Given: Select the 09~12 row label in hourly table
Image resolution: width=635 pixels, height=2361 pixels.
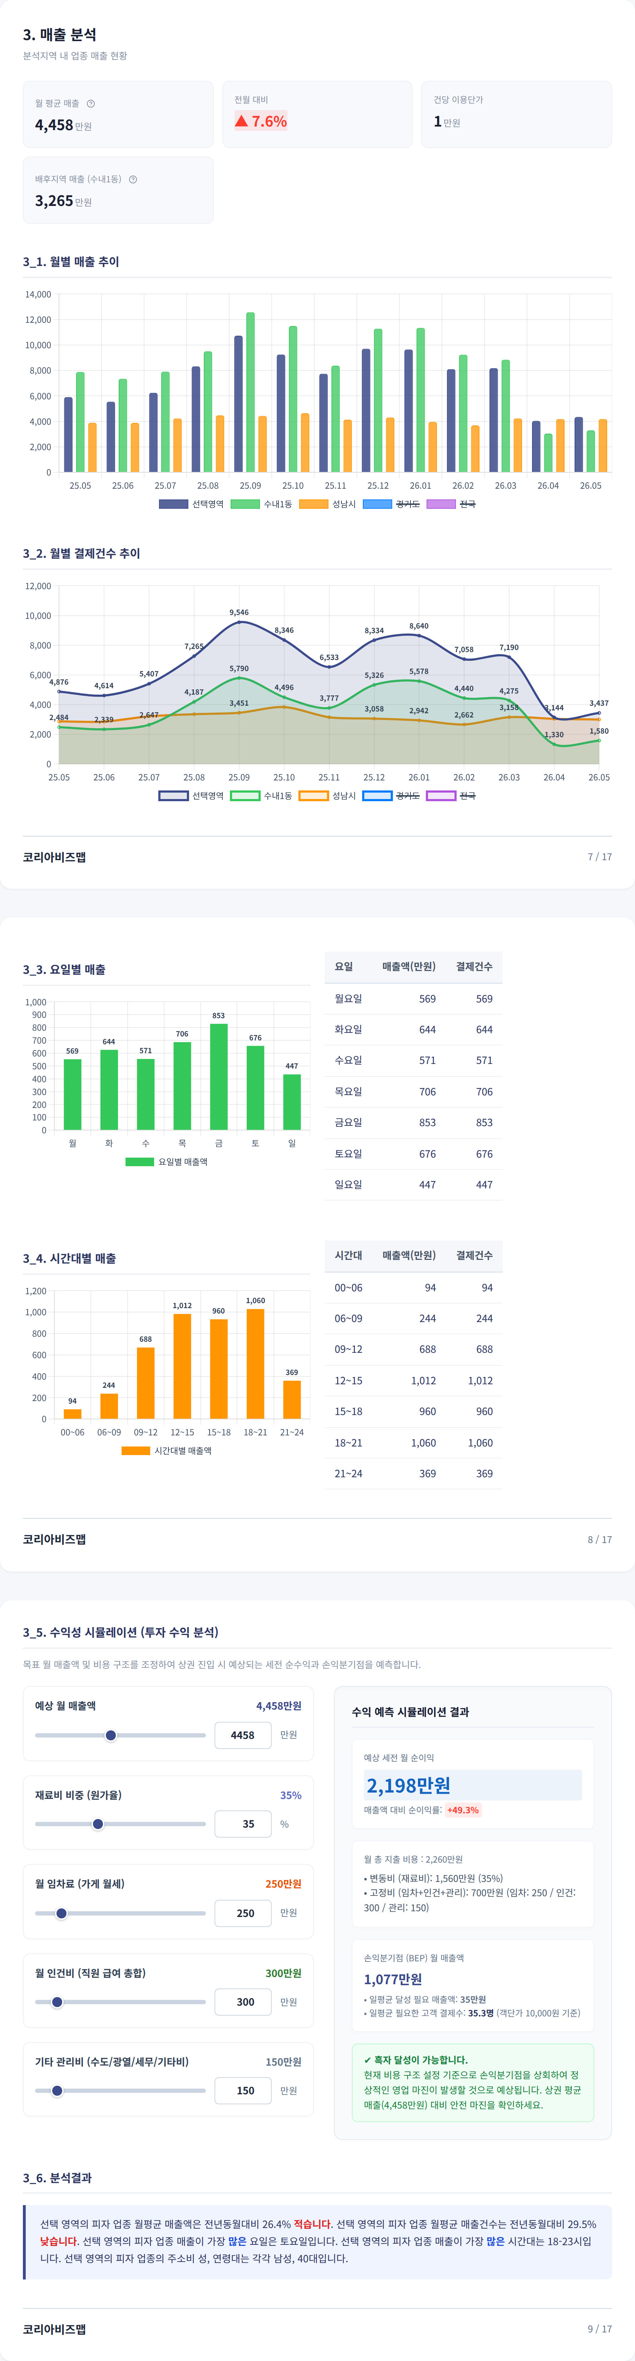Looking at the screenshot, I should [x=348, y=1349].
